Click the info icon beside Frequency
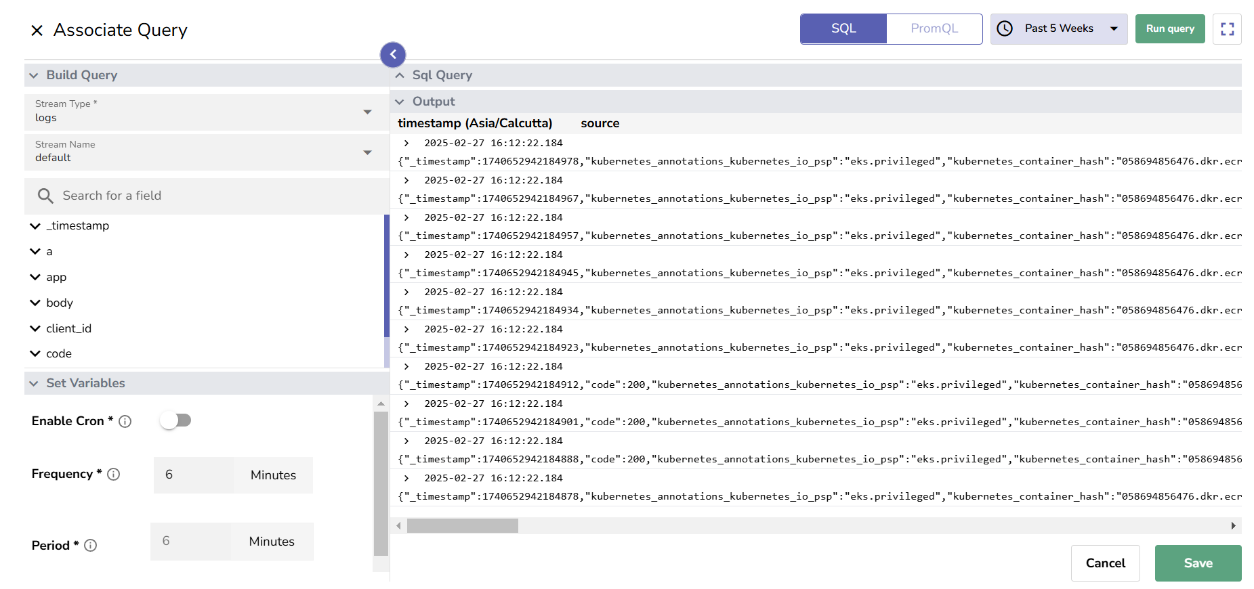1254x589 pixels. click(114, 475)
